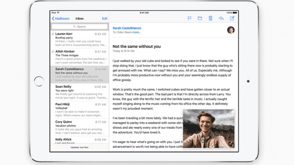
Task: Tap the iPad home button
Action: 39,81
